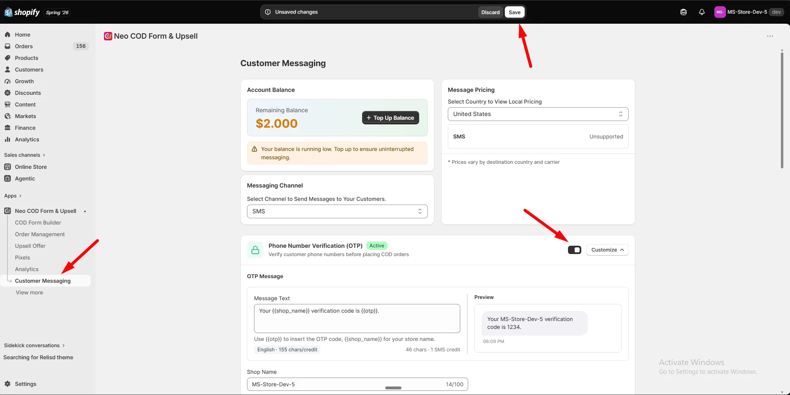Click View more under app menu
This screenshot has width=790, height=395.
[x=30, y=292]
